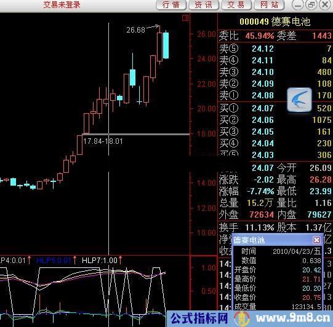Click 18.00 on the price axis
333x327 pixels.
coord(206,133)
